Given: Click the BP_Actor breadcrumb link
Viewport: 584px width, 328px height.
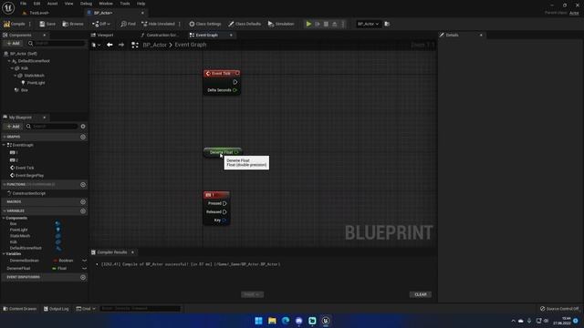Looking at the screenshot, I should pos(154,45).
